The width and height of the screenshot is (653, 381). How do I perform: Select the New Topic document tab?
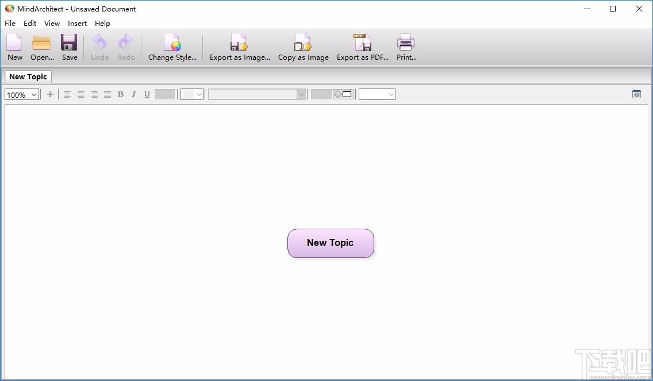[x=28, y=76]
